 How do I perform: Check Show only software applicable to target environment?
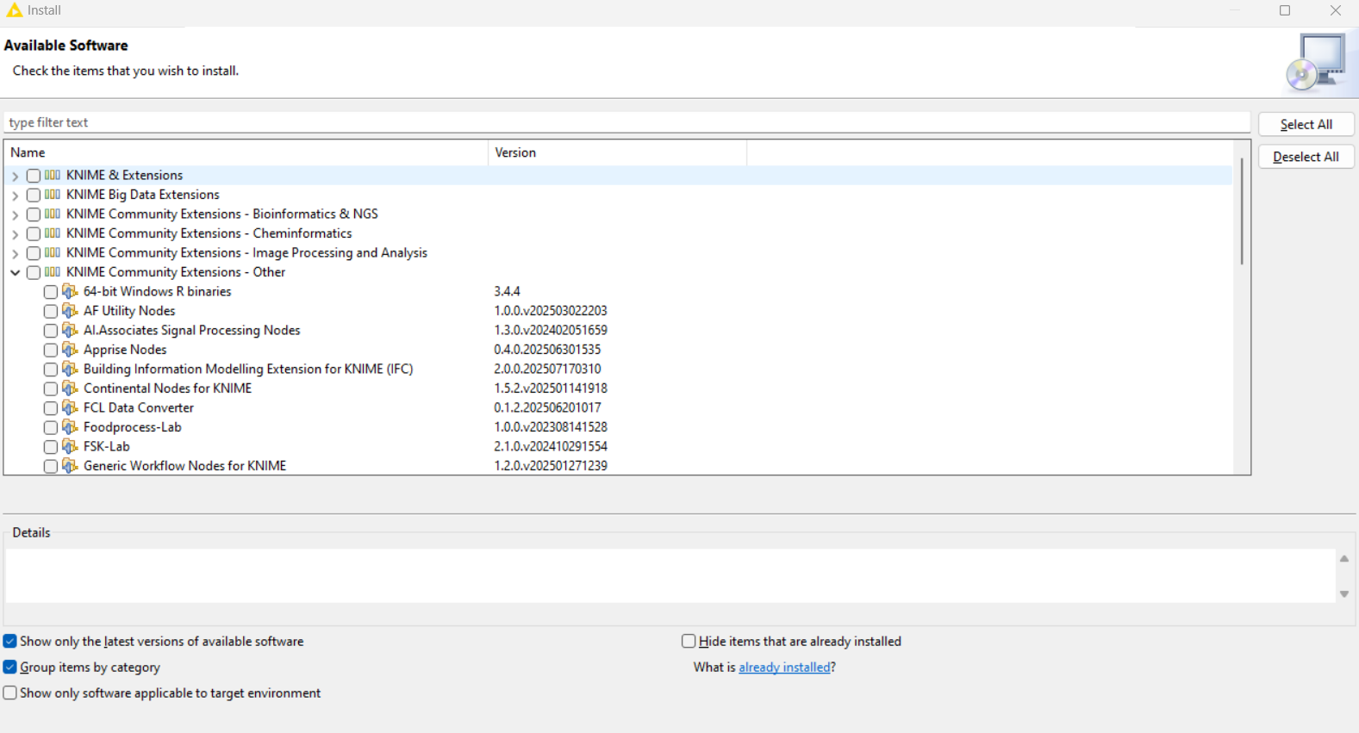pos(10,693)
